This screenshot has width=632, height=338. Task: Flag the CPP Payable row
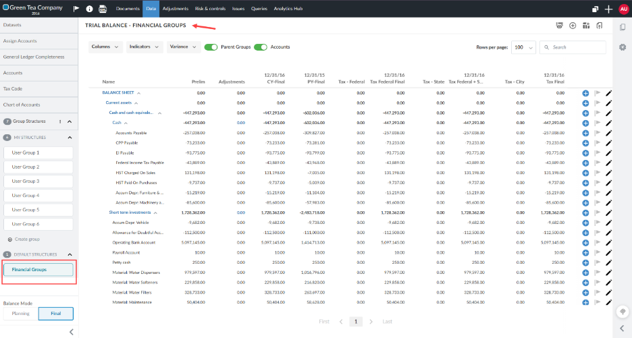(598, 142)
